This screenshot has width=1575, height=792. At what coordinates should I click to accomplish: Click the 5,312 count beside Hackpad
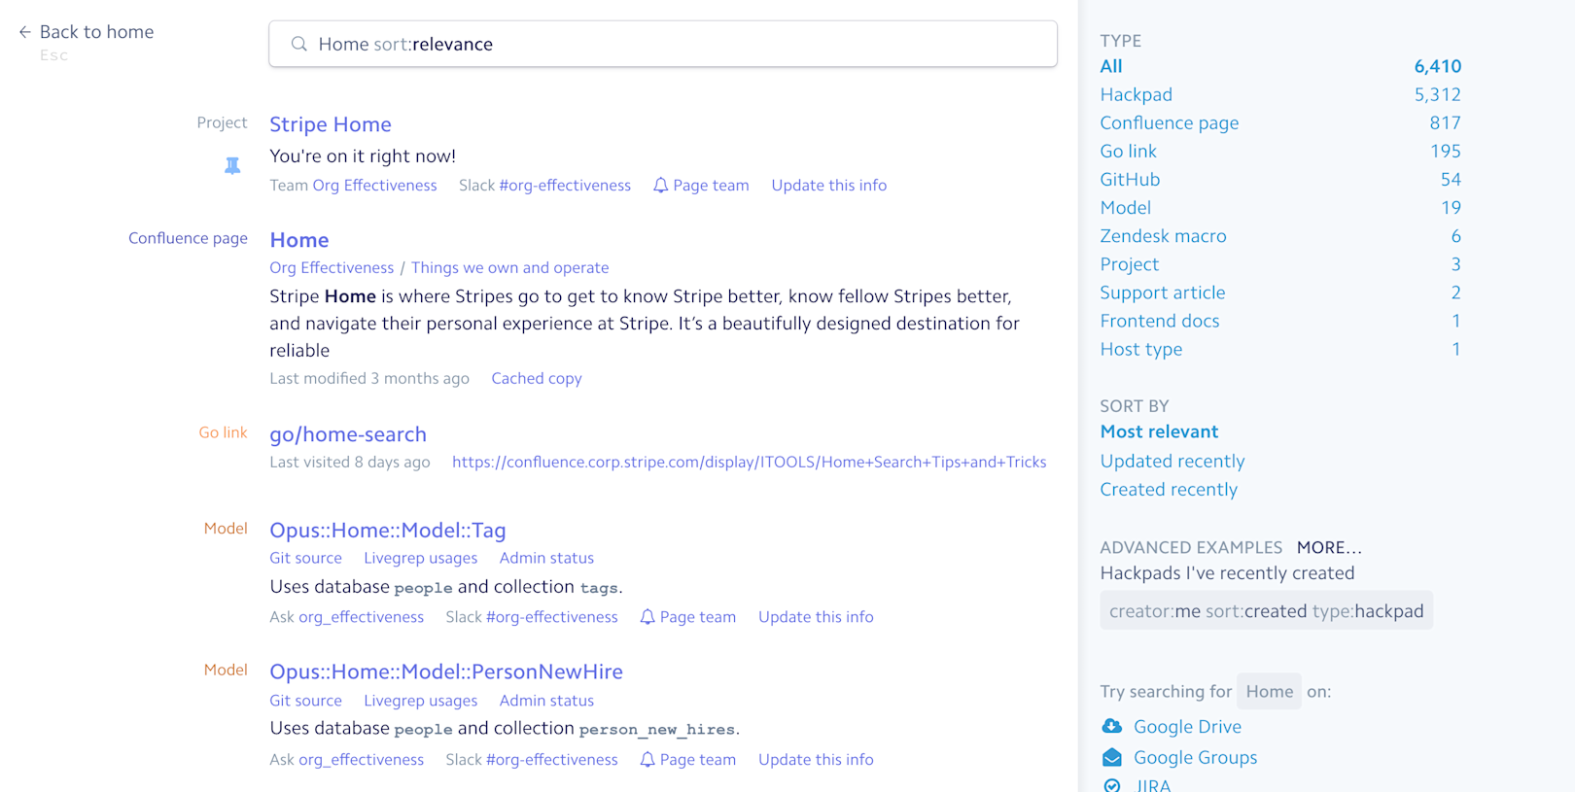coord(1437,94)
